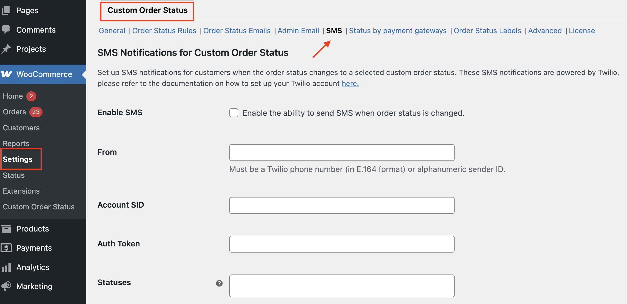Viewport: 627px width, 304px height.
Task: Click the Comments speech bubble icon
Action: (6, 30)
